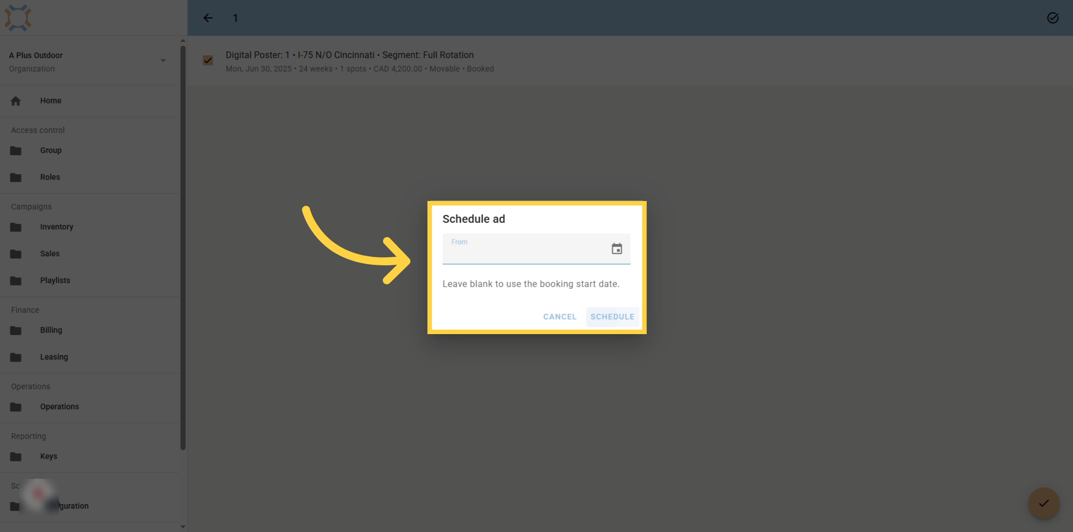Image resolution: width=1073 pixels, height=532 pixels.
Task: Open the Keys menu item
Action: tap(89, 456)
